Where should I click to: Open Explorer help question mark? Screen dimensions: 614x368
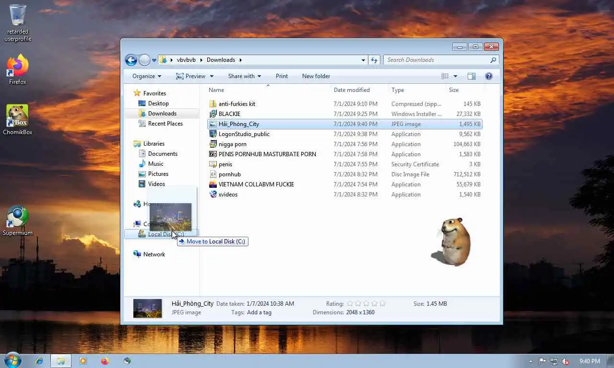pos(489,76)
